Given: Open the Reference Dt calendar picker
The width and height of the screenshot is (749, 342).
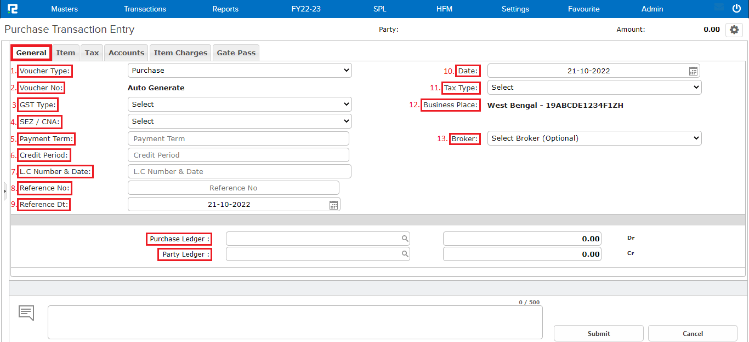Looking at the screenshot, I should pyautogui.click(x=333, y=204).
